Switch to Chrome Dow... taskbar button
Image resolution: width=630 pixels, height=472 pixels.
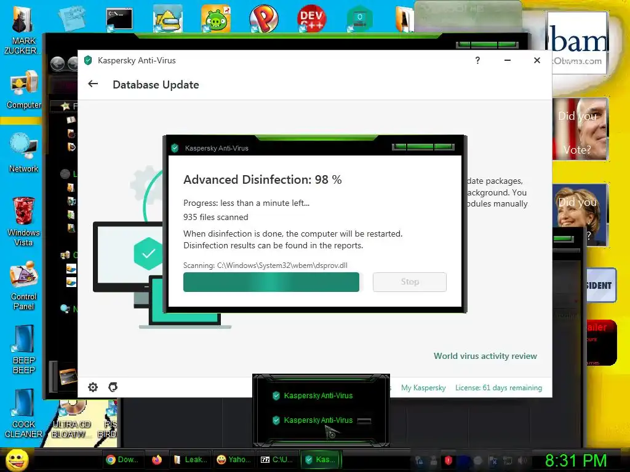point(122,460)
